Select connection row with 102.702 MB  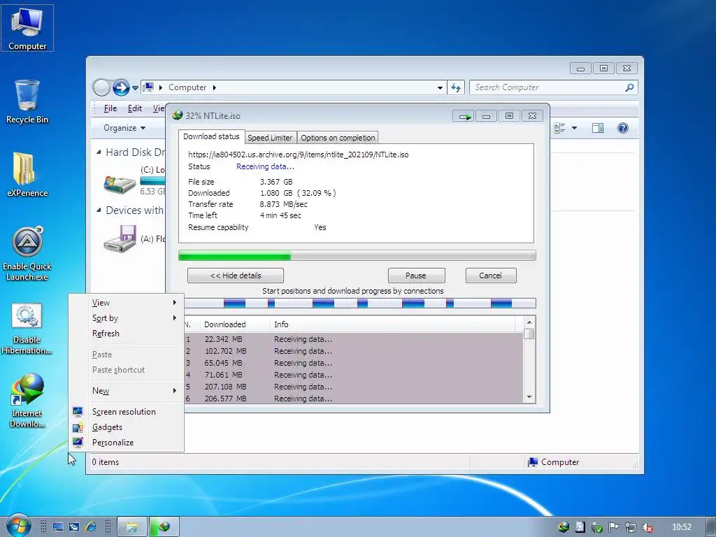pyautogui.click(x=353, y=351)
